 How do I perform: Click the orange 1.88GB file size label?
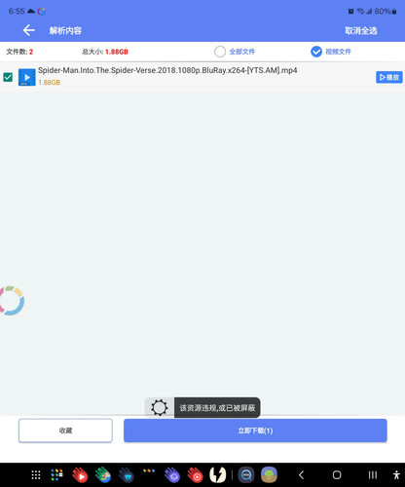click(x=50, y=83)
